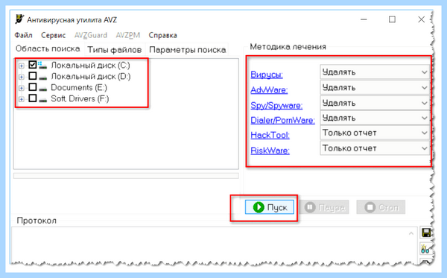Minimize the AVZ window
447x278 pixels.
(x=364, y=19)
